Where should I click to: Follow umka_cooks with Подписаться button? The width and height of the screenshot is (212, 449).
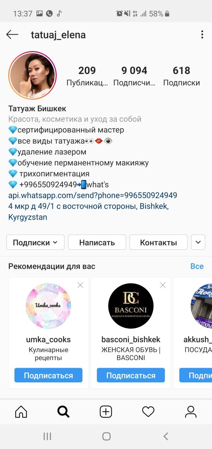click(x=48, y=375)
